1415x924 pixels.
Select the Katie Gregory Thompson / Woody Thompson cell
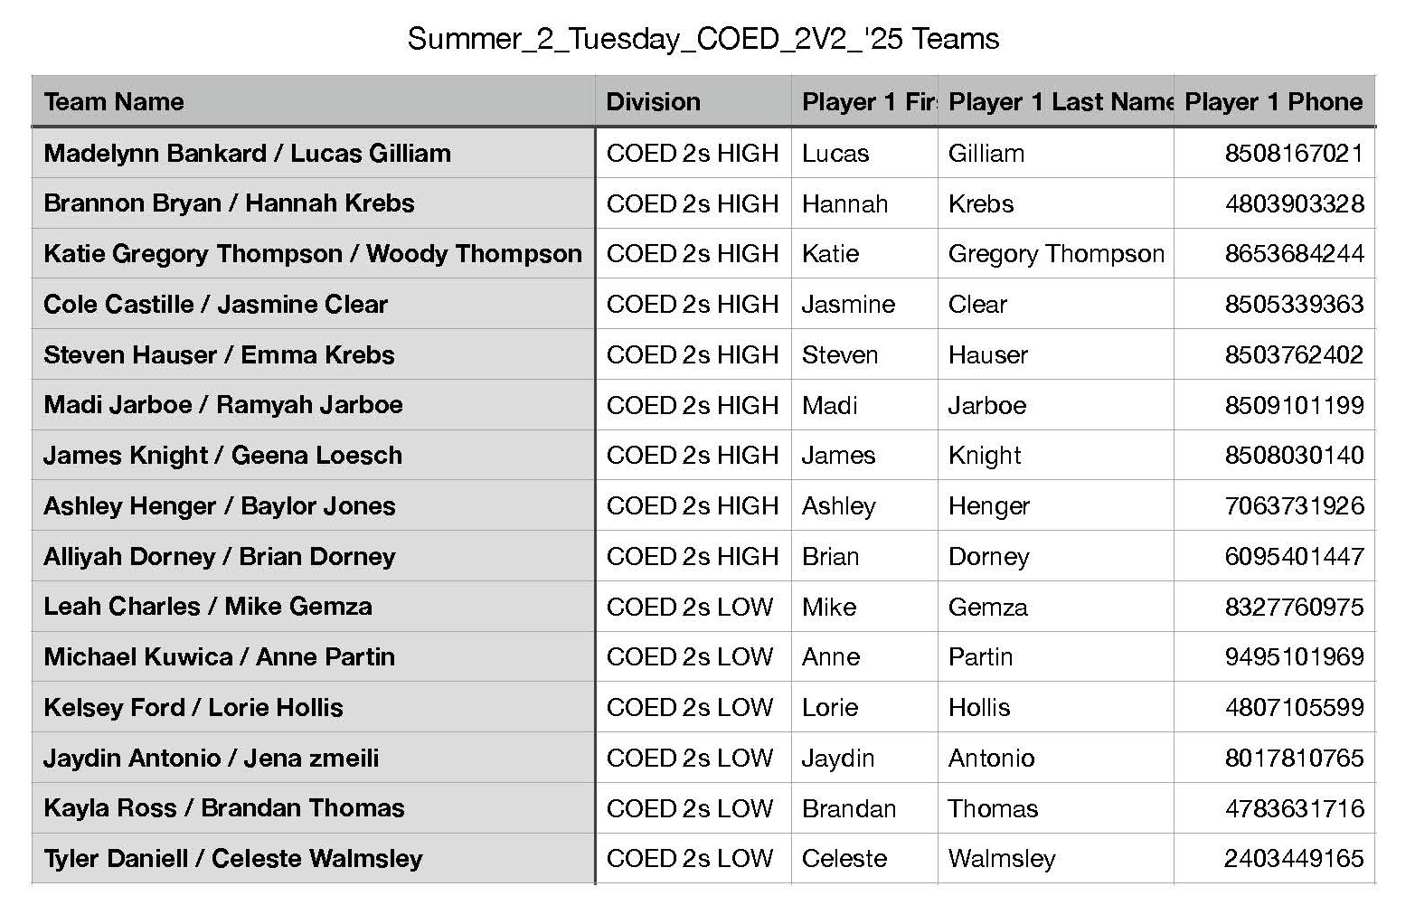(313, 254)
